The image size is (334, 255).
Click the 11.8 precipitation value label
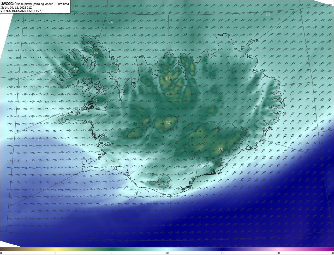[41, 140]
